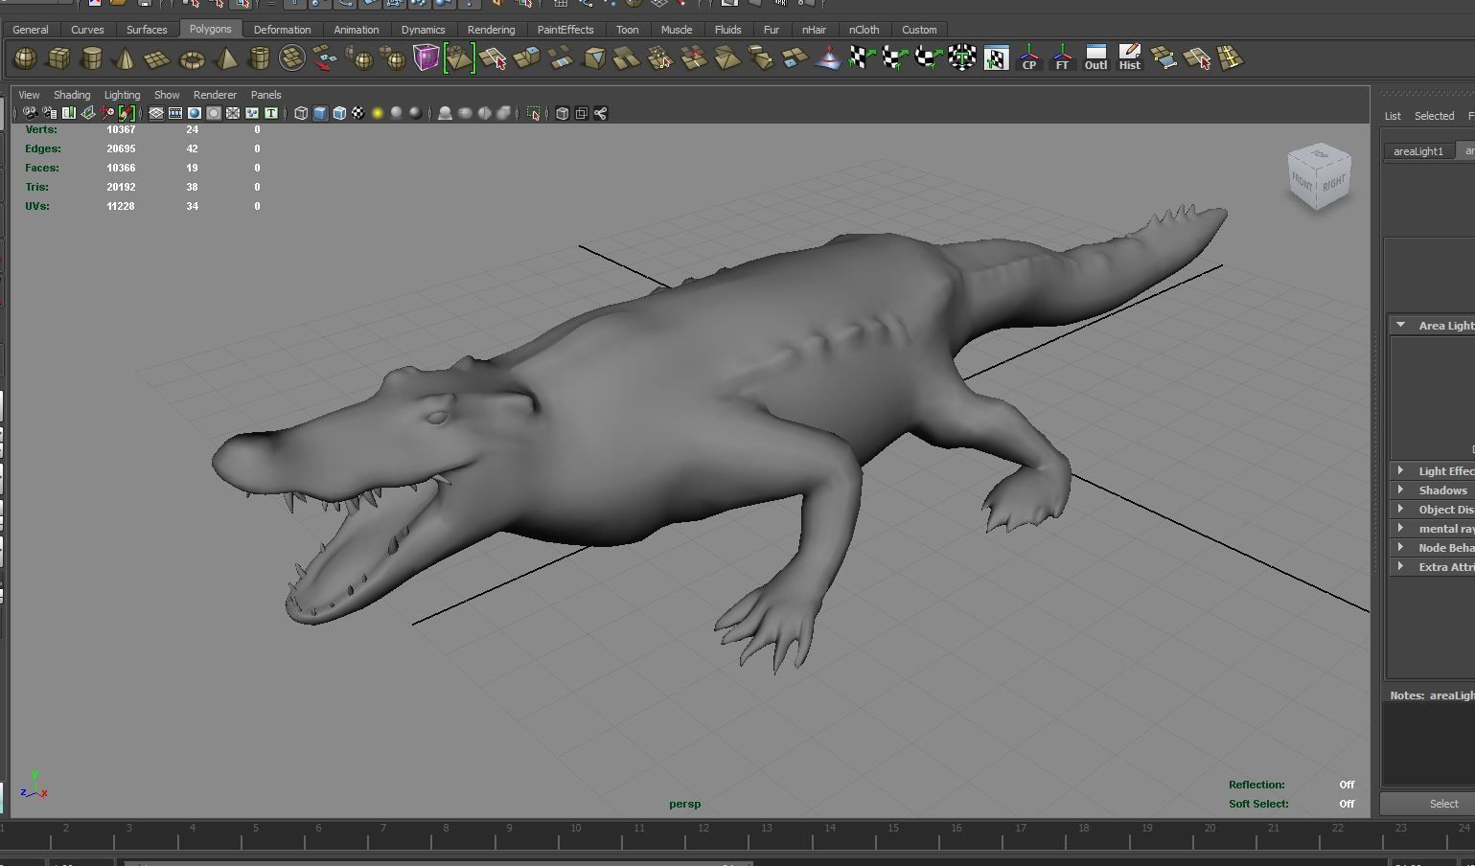Switch to the nCloth shelf tab
Image resolution: width=1475 pixels, height=866 pixels.
click(x=864, y=30)
